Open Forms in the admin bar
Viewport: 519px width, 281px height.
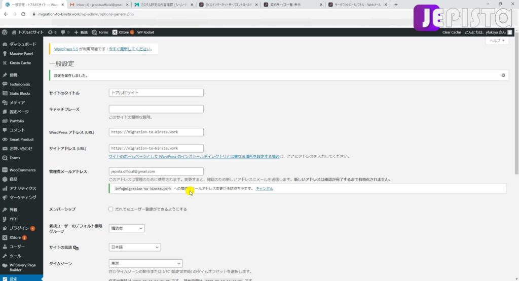[100, 32]
